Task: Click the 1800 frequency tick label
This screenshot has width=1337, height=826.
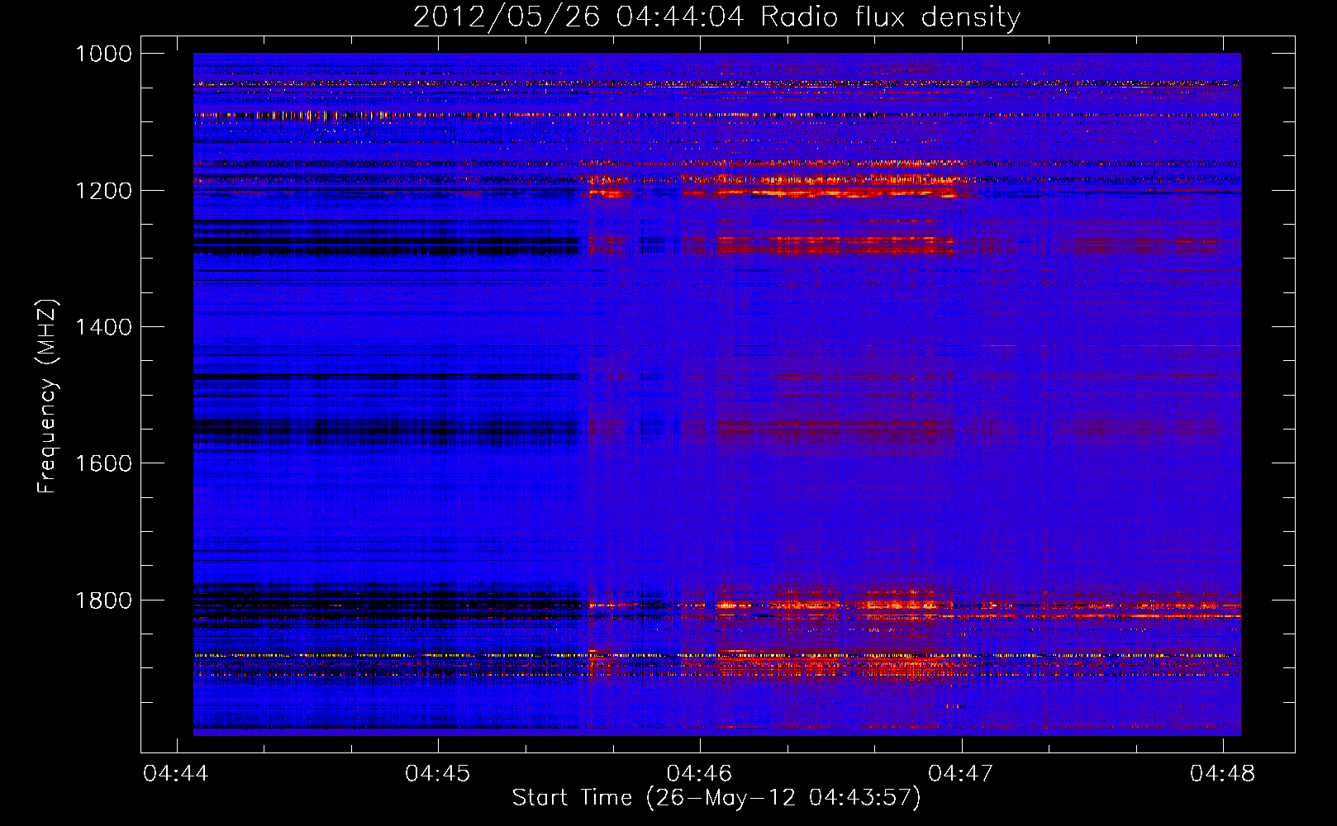Action: click(103, 600)
